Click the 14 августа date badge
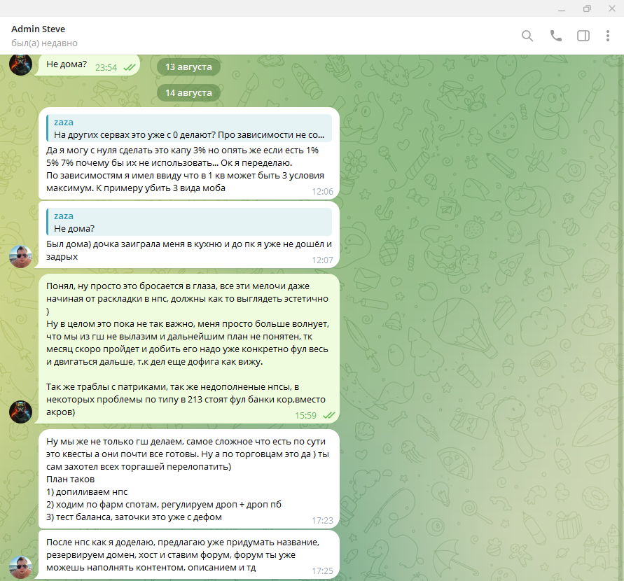Screen dimensions: 624x581 (x=188, y=92)
